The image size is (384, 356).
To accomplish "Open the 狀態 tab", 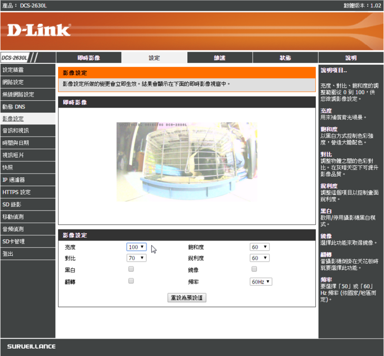I will tap(285, 58).
